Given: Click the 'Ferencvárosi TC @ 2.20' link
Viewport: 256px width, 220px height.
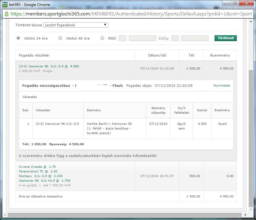Looking at the screenshot, I should coord(38,171).
